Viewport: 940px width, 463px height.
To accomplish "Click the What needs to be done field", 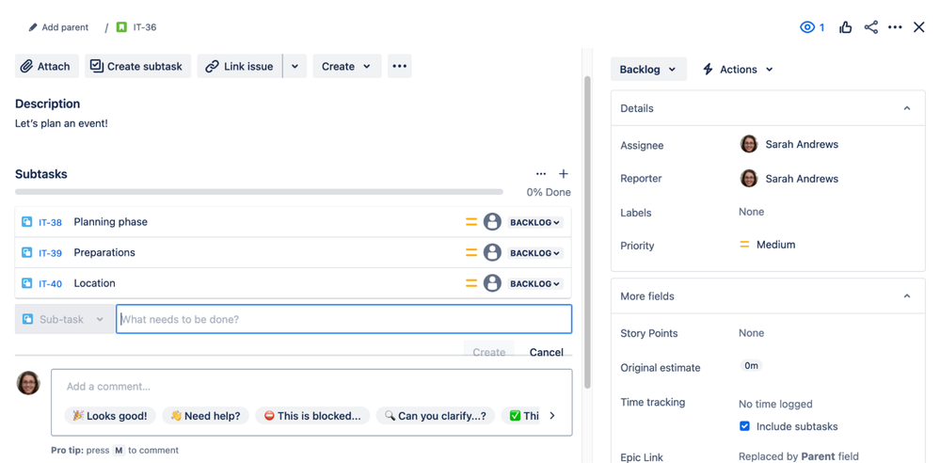I will point(343,319).
